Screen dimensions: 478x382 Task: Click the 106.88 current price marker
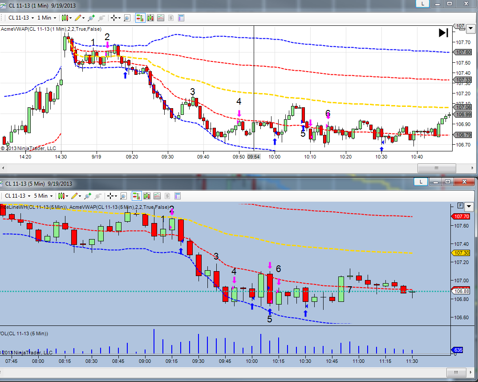pos(461,291)
